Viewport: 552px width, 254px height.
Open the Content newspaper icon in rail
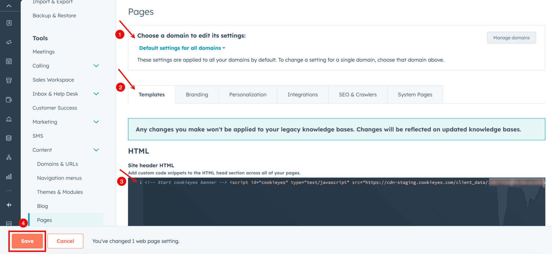click(9, 61)
